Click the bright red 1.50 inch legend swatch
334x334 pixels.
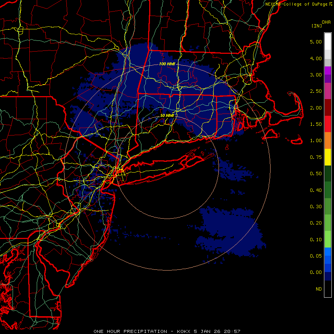pos(328,124)
